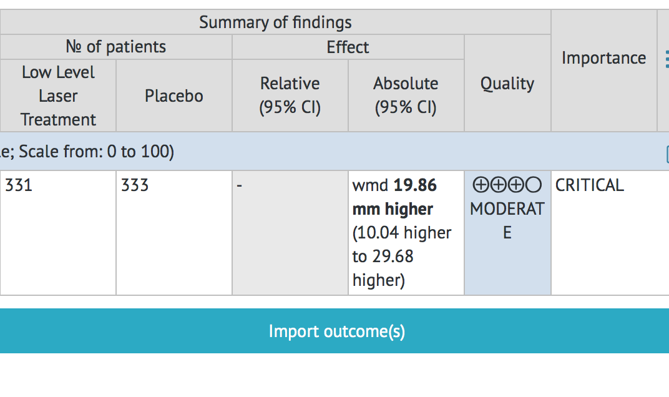Click the Import outcome(s) button
The image size is (669, 397).
coord(337,331)
